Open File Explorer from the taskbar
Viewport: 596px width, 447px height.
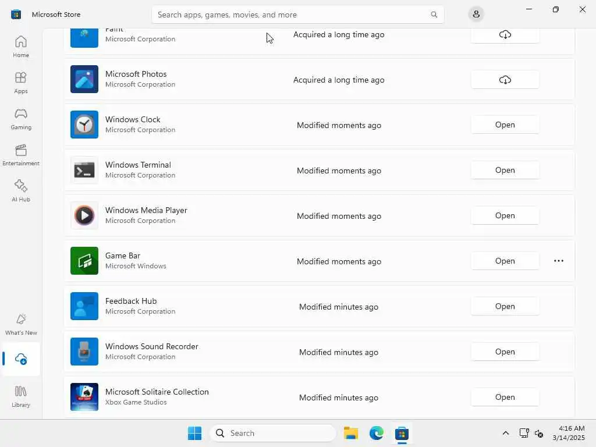pyautogui.click(x=351, y=433)
